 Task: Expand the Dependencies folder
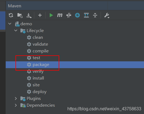(16, 105)
